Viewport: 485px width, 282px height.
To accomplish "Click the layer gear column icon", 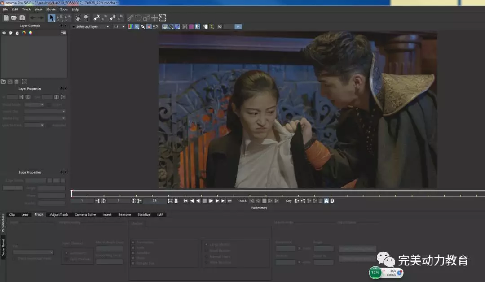I will click(10, 33).
